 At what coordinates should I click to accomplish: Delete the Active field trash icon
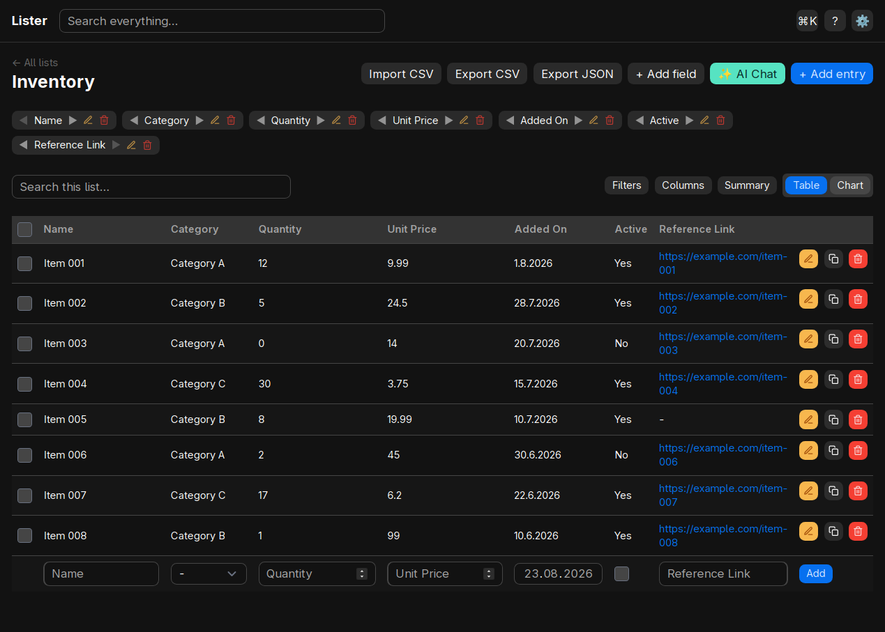click(720, 121)
